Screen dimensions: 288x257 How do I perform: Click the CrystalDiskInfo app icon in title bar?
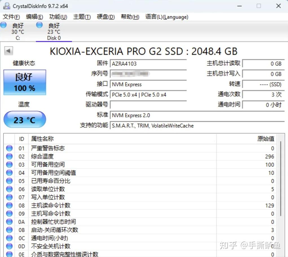[6, 6]
